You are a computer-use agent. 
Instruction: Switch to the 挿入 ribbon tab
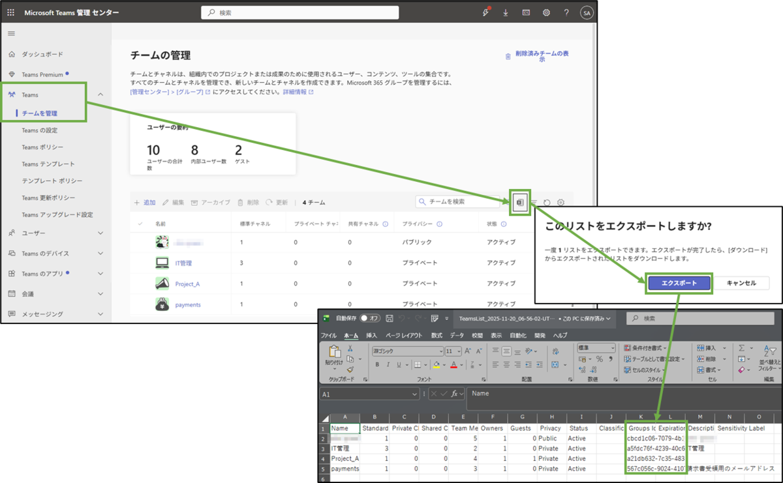coord(371,335)
